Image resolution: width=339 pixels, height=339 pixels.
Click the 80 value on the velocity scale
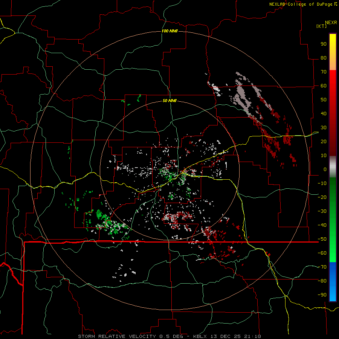point(324,58)
